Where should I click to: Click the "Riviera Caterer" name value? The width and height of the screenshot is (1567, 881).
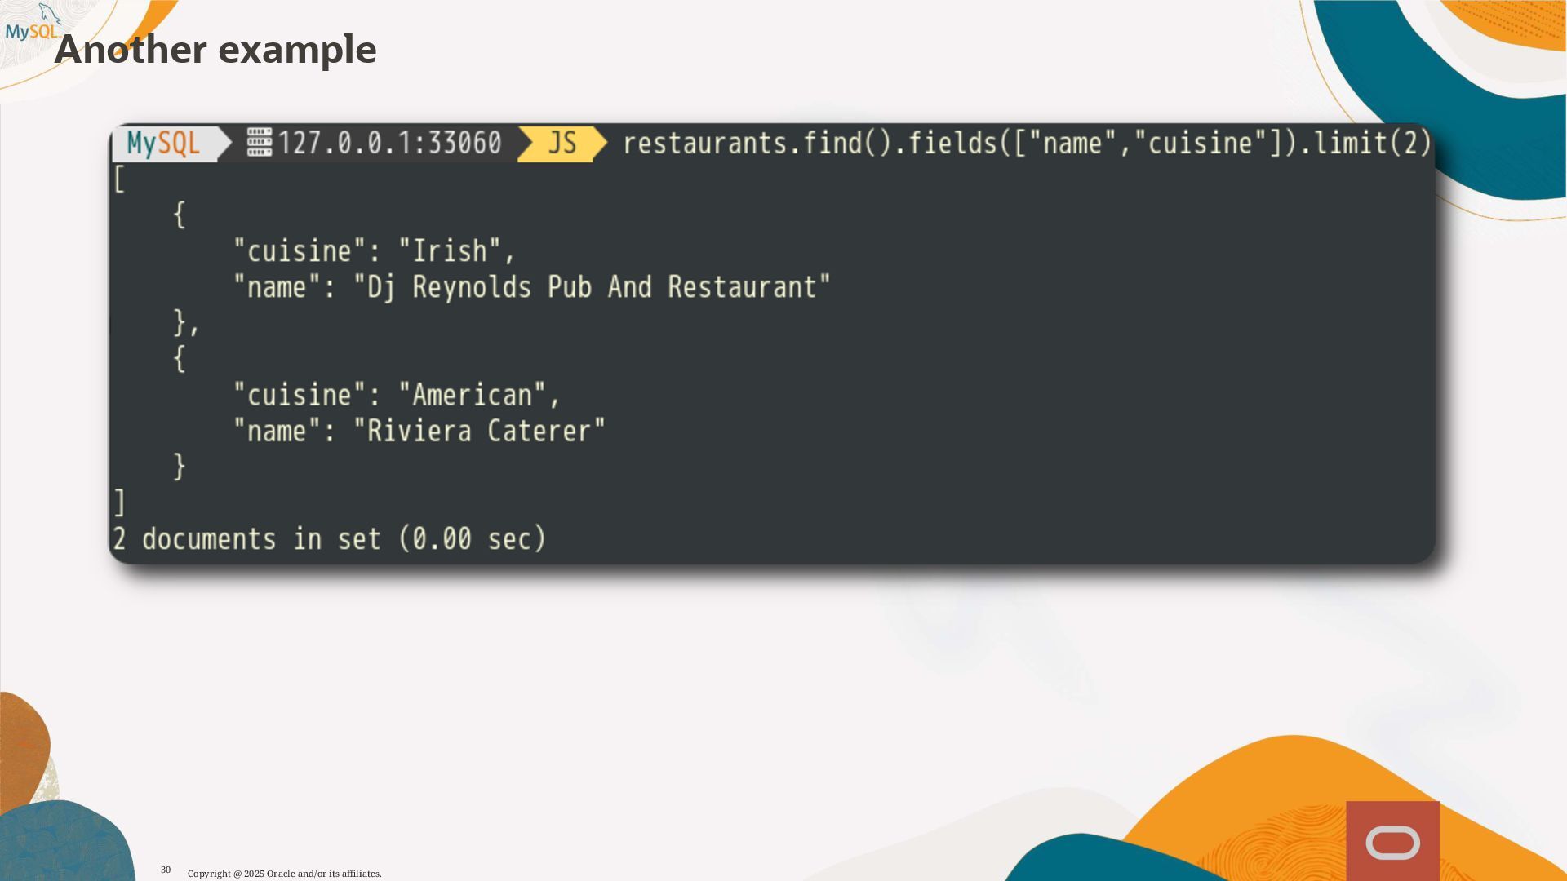click(480, 432)
